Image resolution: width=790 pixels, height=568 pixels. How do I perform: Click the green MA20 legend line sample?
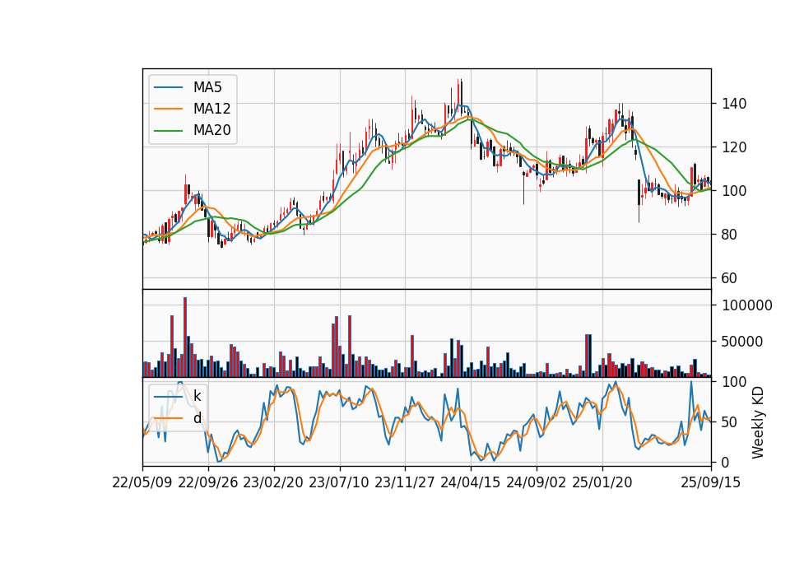(x=168, y=131)
